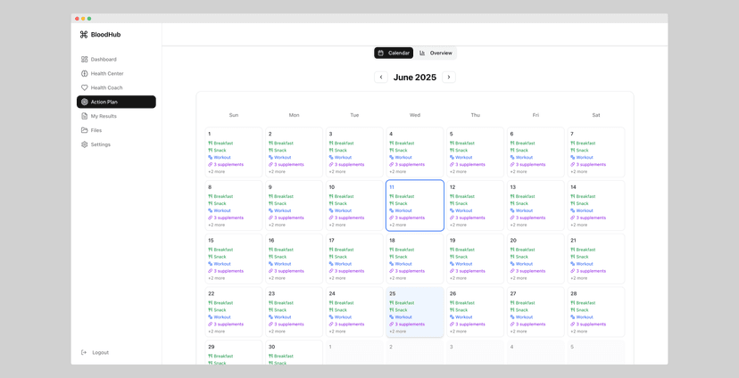Go to next month
The width and height of the screenshot is (739, 378).
[449, 78]
